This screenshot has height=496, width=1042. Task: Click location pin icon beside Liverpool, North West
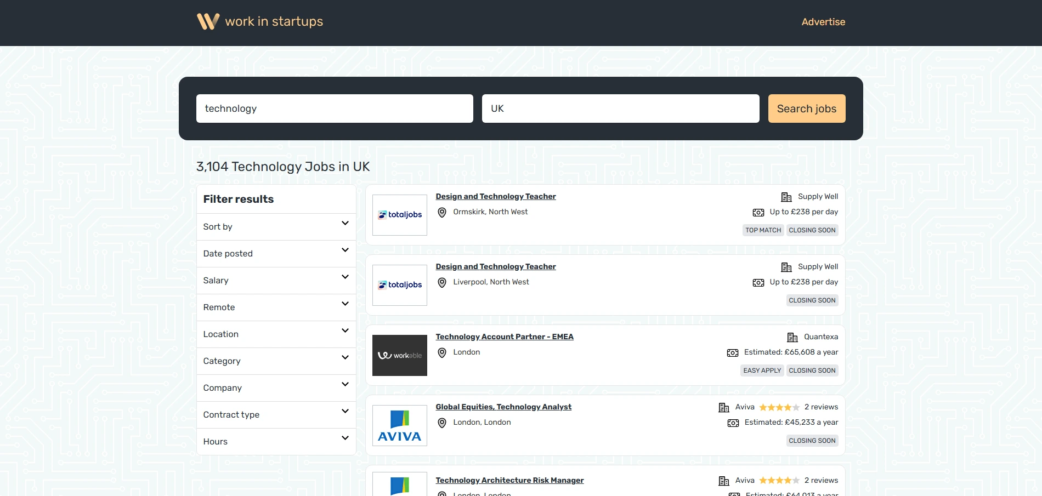(442, 282)
